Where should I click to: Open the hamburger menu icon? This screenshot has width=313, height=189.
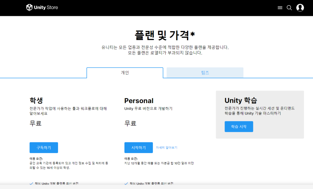point(280,7)
